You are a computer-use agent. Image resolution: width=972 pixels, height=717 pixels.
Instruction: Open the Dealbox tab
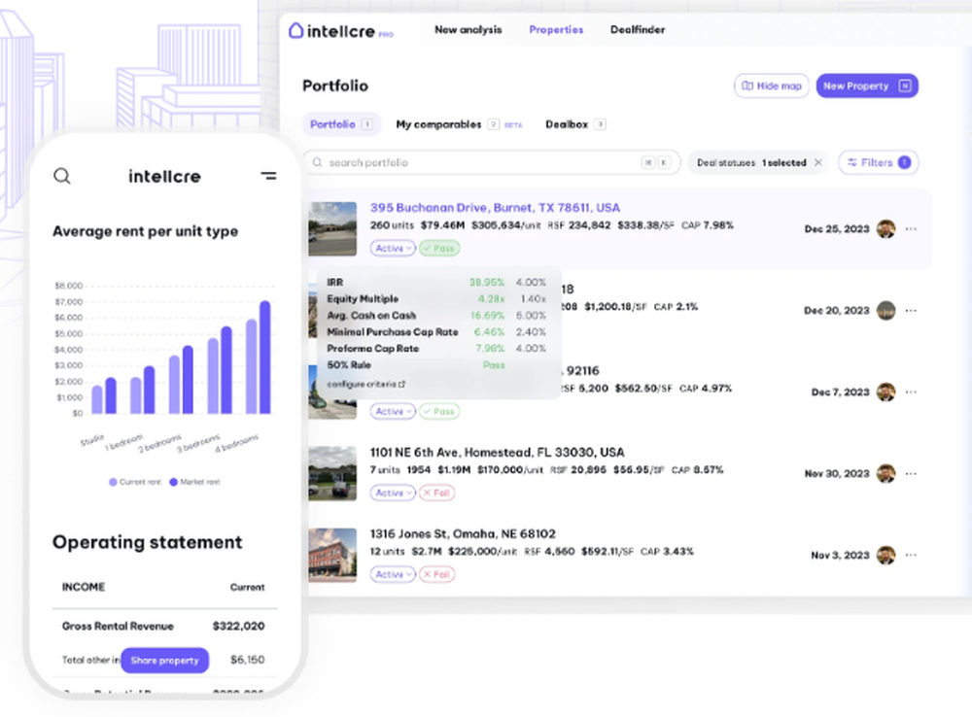[x=567, y=124]
